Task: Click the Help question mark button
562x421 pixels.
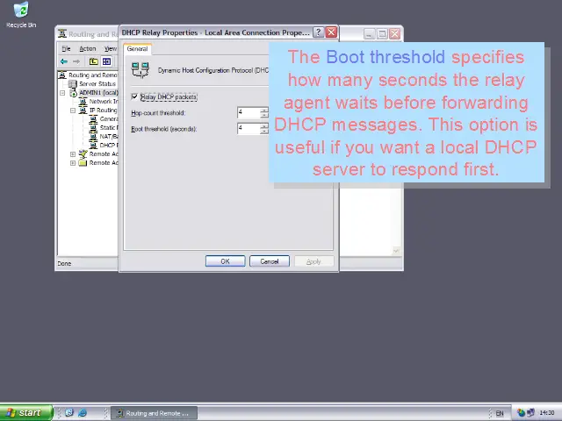Action: (318, 32)
